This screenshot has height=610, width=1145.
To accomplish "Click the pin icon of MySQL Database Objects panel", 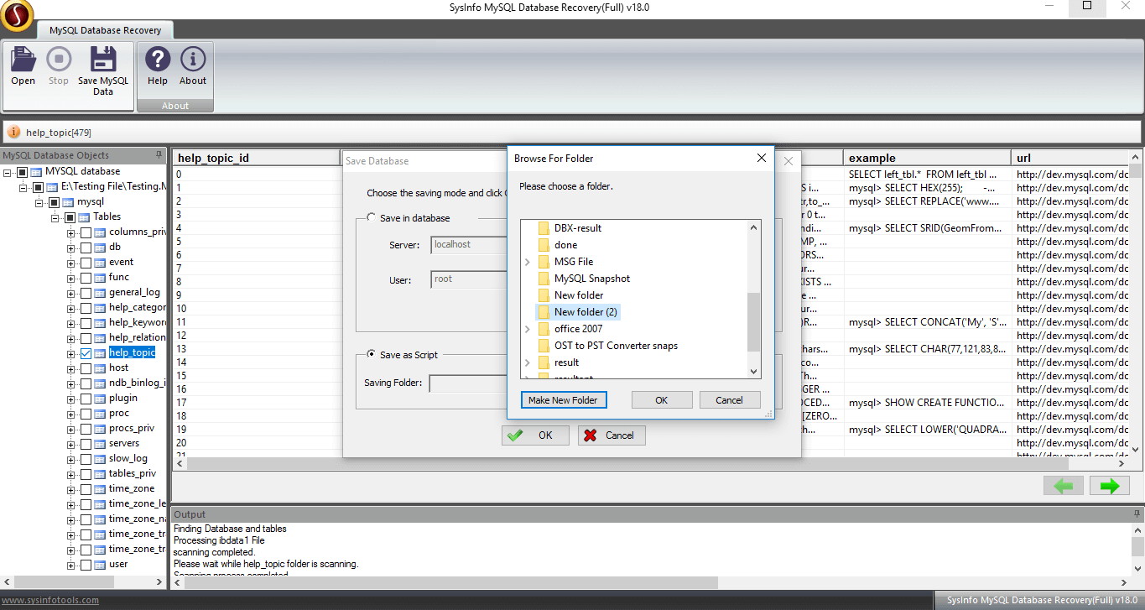I will tap(159, 155).
